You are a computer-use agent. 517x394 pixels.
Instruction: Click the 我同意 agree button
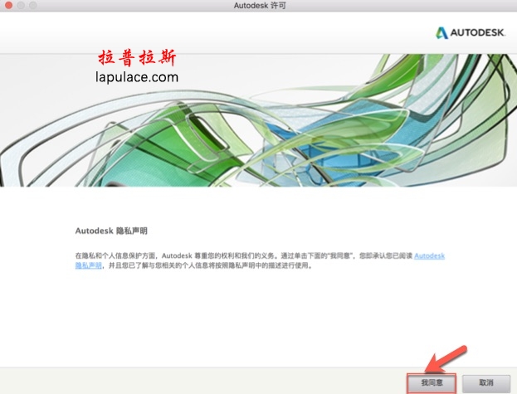pyautogui.click(x=432, y=382)
